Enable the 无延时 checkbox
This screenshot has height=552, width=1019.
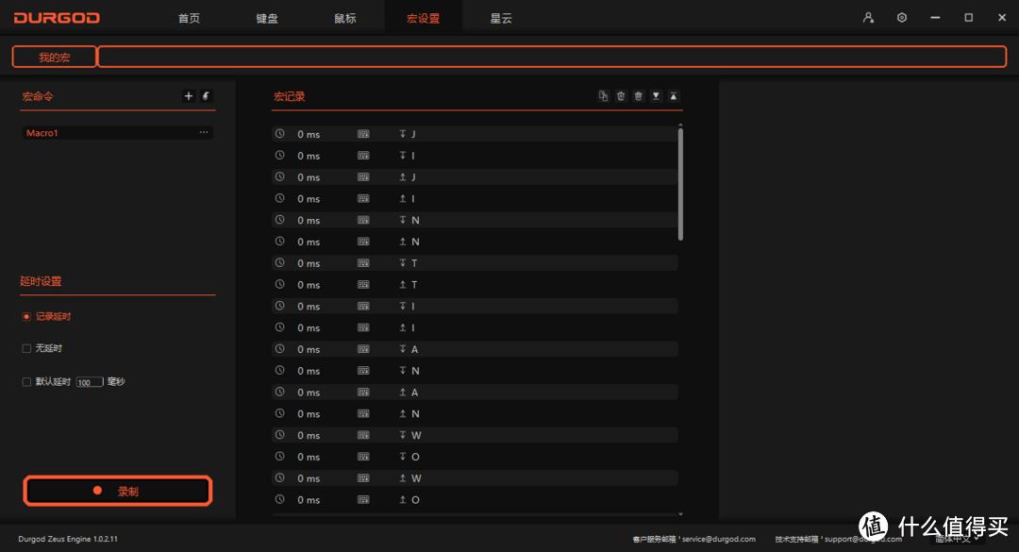(x=25, y=348)
